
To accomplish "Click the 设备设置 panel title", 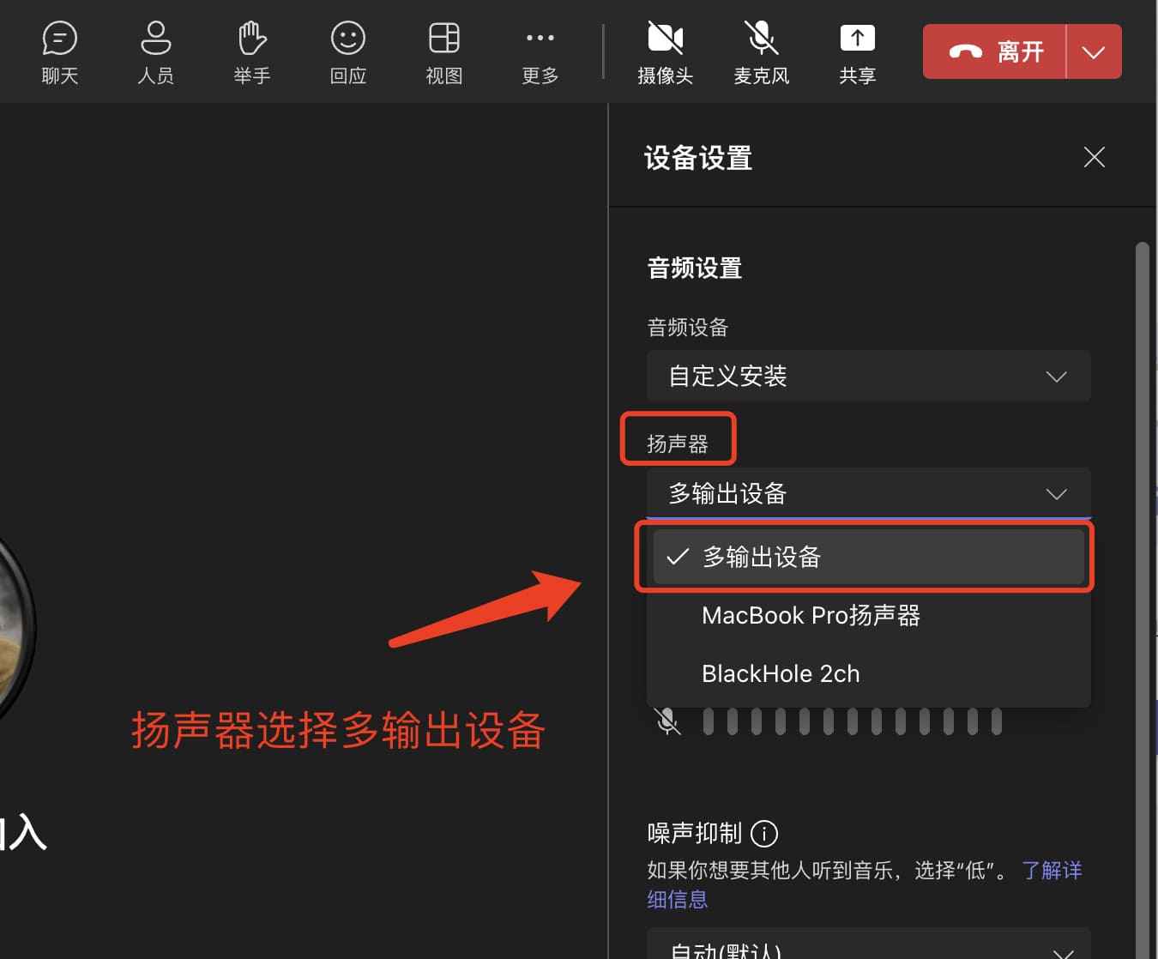I will tap(698, 158).
